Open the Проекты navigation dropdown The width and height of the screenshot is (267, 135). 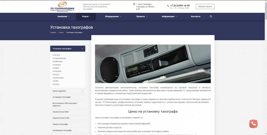(142, 16)
